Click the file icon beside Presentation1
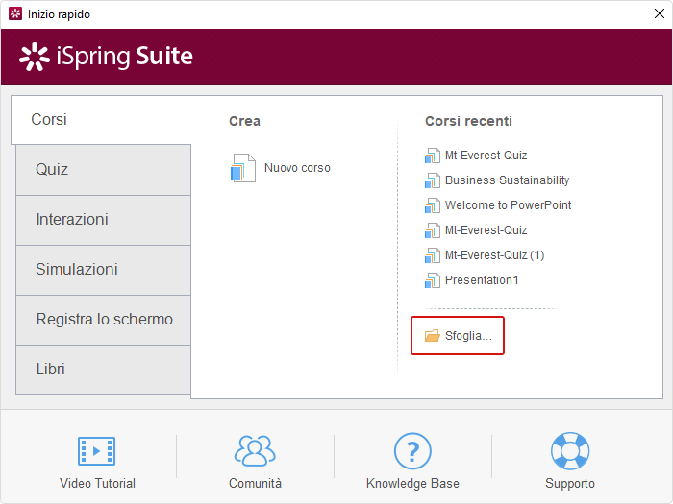Image resolution: width=673 pixels, height=504 pixels. click(x=433, y=280)
